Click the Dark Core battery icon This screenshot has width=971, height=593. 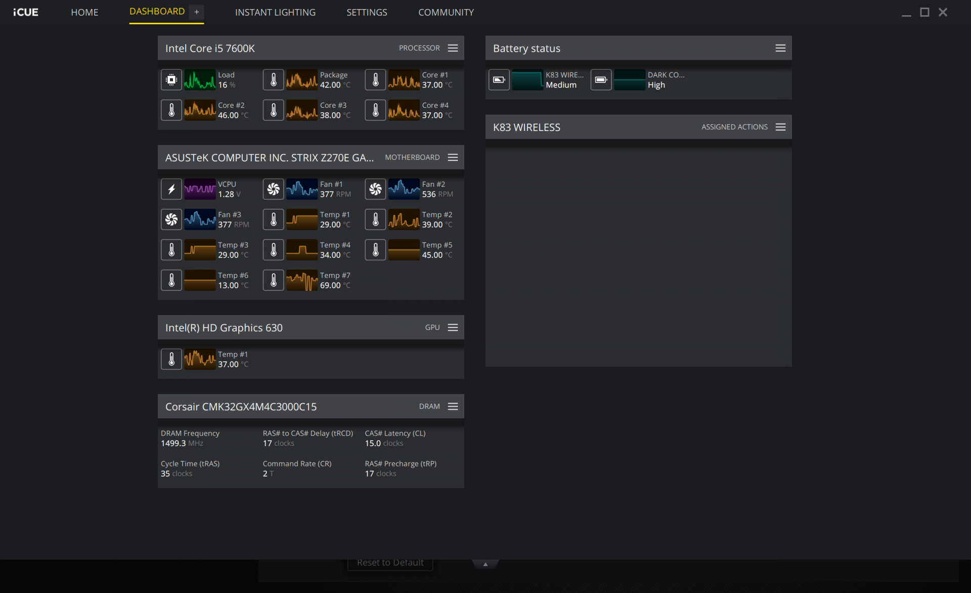coord(601,80)
